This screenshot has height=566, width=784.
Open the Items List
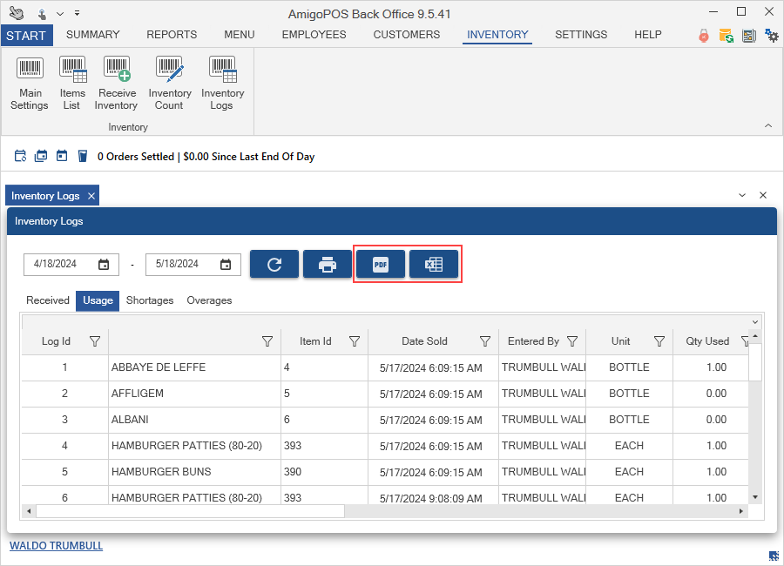72,83
